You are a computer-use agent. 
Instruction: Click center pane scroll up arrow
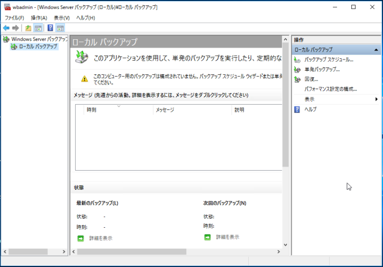(x=285, y=39)
